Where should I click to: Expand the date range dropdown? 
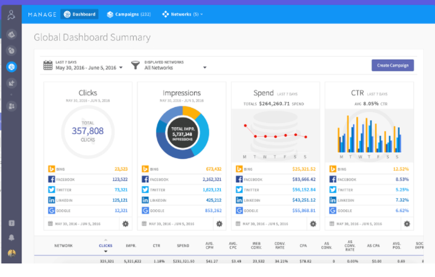(121, 68)
